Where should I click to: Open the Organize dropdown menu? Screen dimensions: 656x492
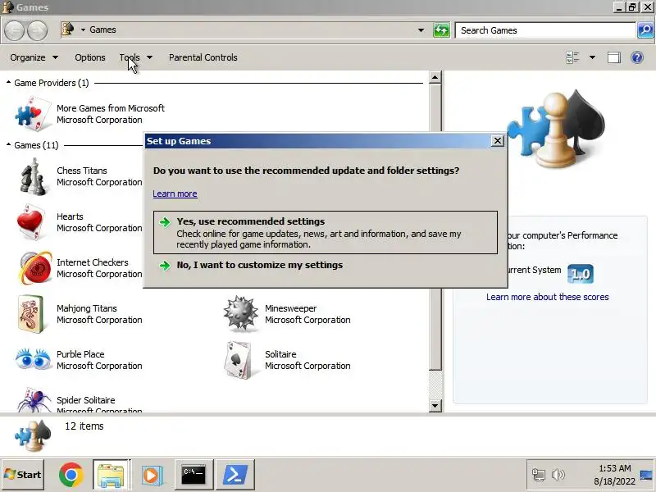(34, 57)
